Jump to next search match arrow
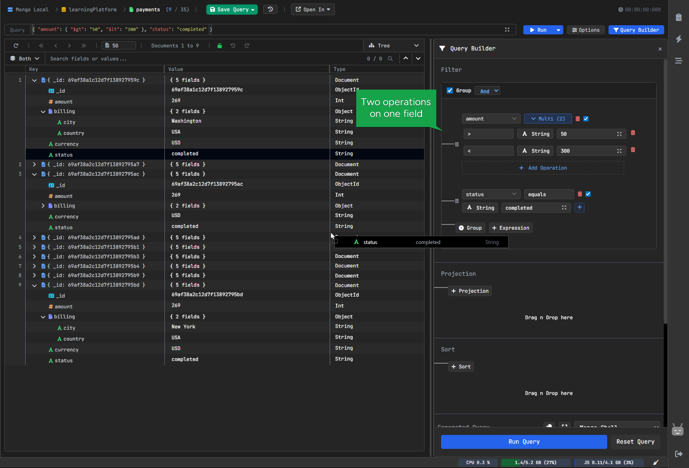 [418, 58]
